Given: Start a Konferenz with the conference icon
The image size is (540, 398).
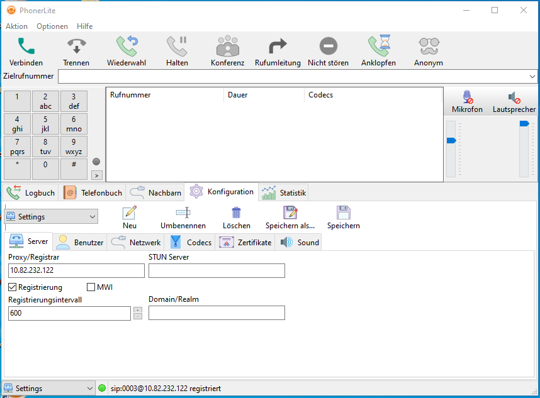Looking at the screenshot, I should pos(227,45).
